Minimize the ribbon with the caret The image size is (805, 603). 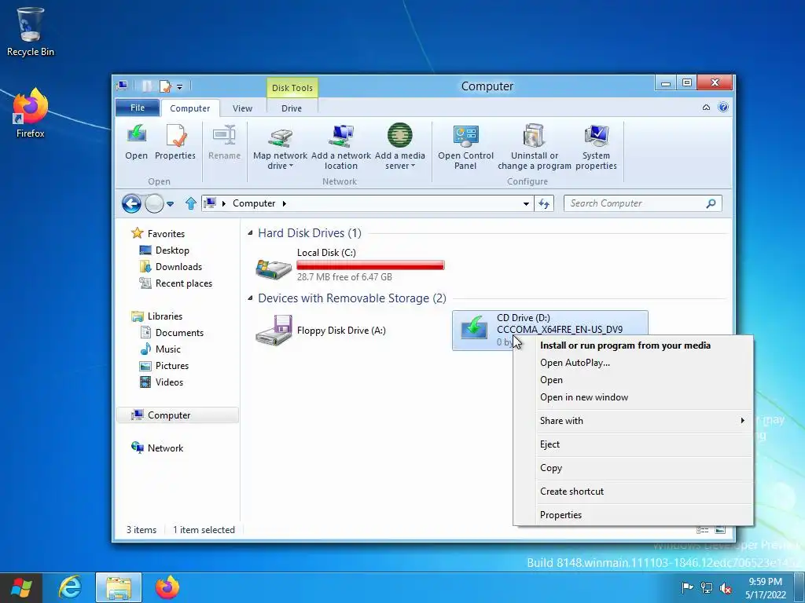[x=707, y=107]
